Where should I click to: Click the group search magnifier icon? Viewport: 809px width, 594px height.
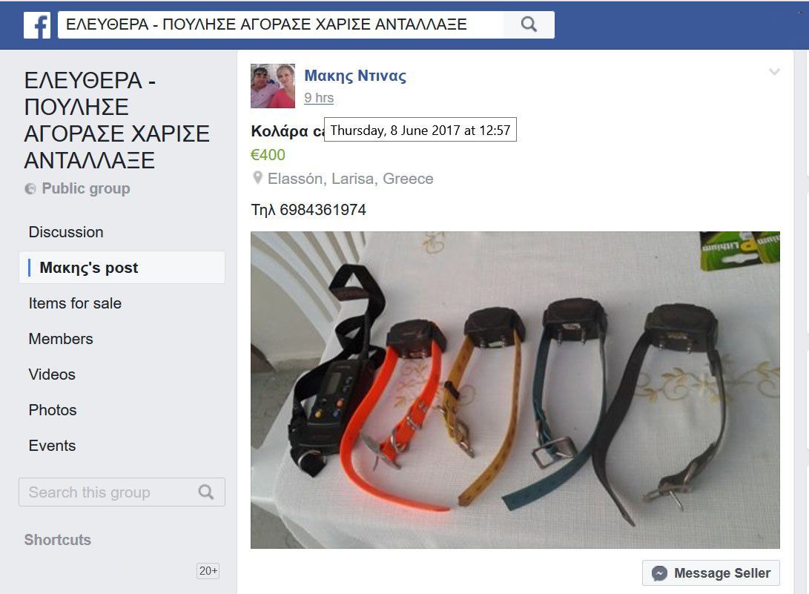click(x=206, y=492)
